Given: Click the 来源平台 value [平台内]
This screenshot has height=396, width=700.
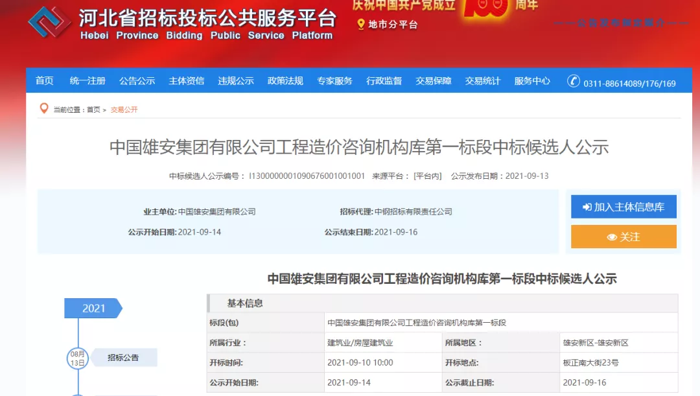Looking at the screenshot, I should pos(428,176).
